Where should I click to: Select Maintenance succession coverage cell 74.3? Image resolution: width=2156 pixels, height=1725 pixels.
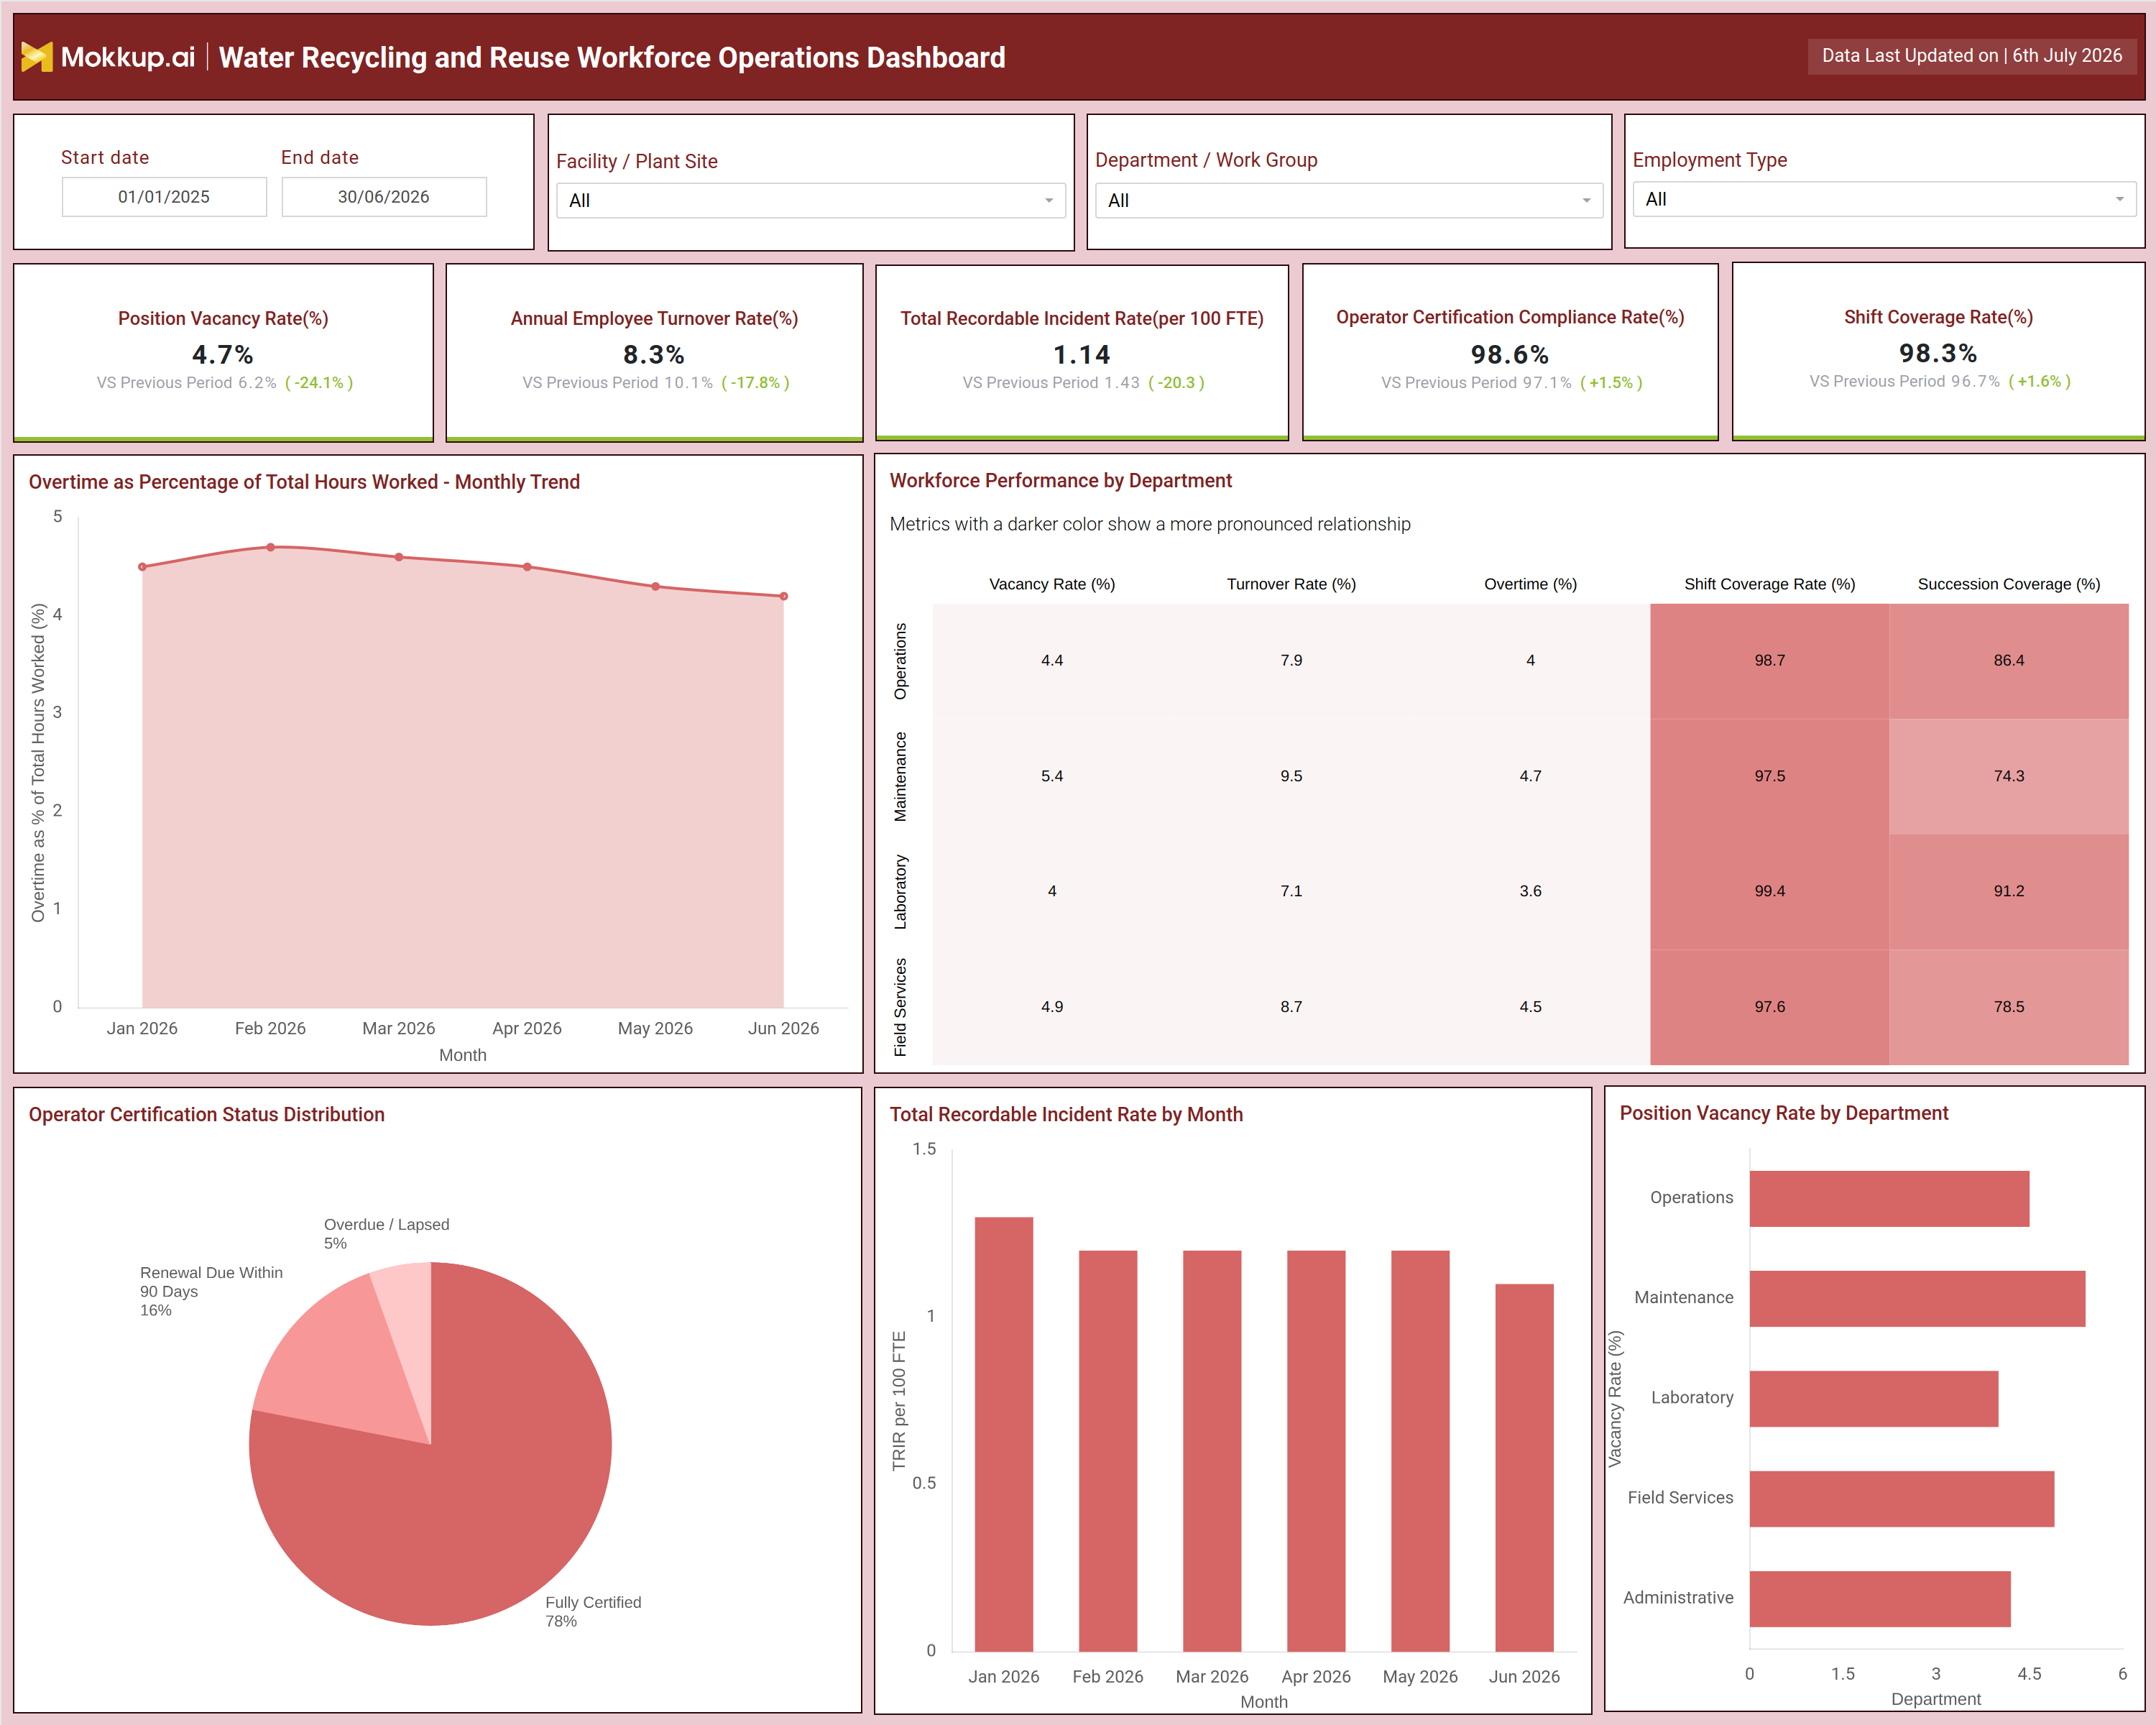[2008, 776]
